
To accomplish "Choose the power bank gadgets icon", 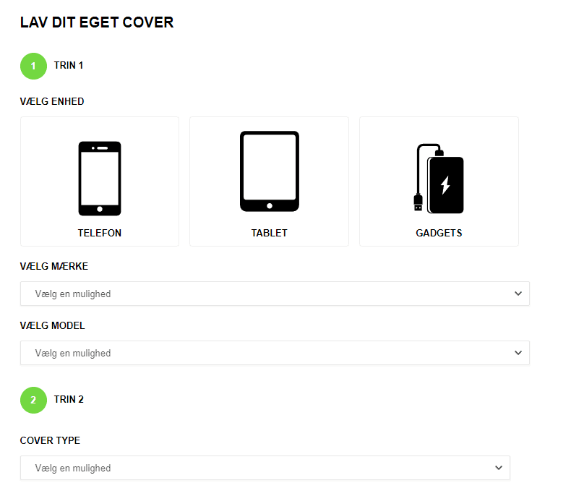I will [439, 178].
